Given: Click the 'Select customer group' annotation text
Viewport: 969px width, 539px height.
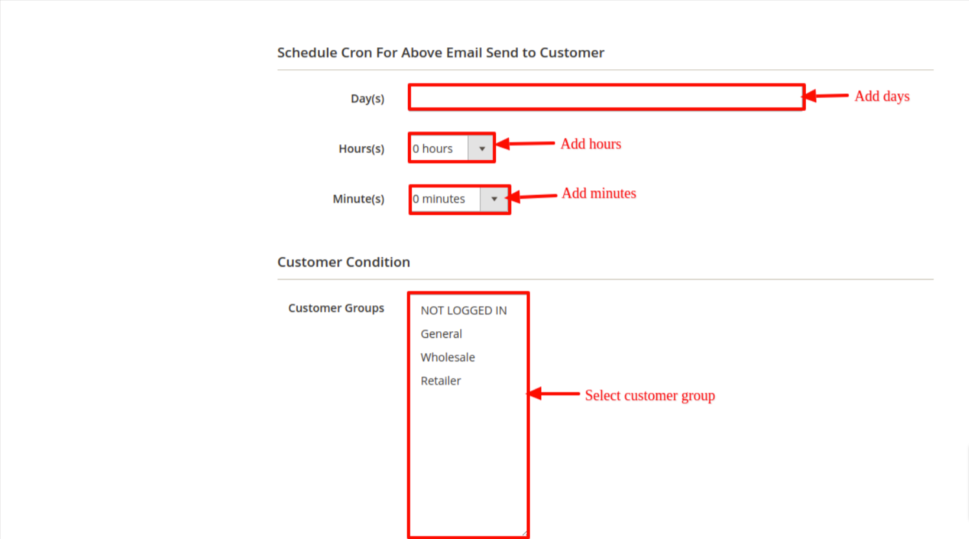Looking at the screenshot, I should [650, 395].
